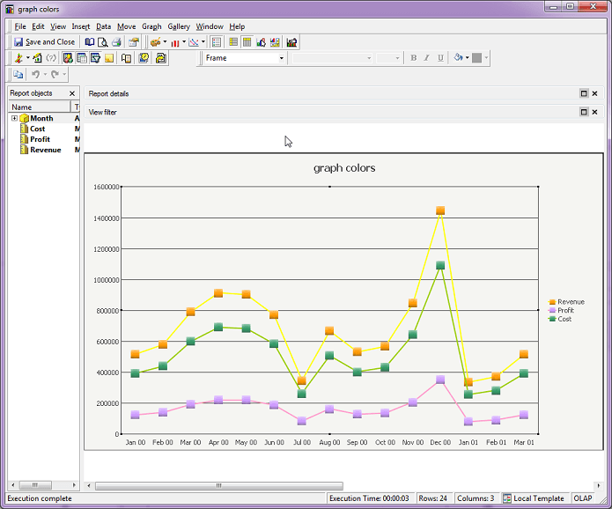Switch to grid-graph combined view icon
The width and height of the screenshot is (612, 509).
(x=275, y=42)
